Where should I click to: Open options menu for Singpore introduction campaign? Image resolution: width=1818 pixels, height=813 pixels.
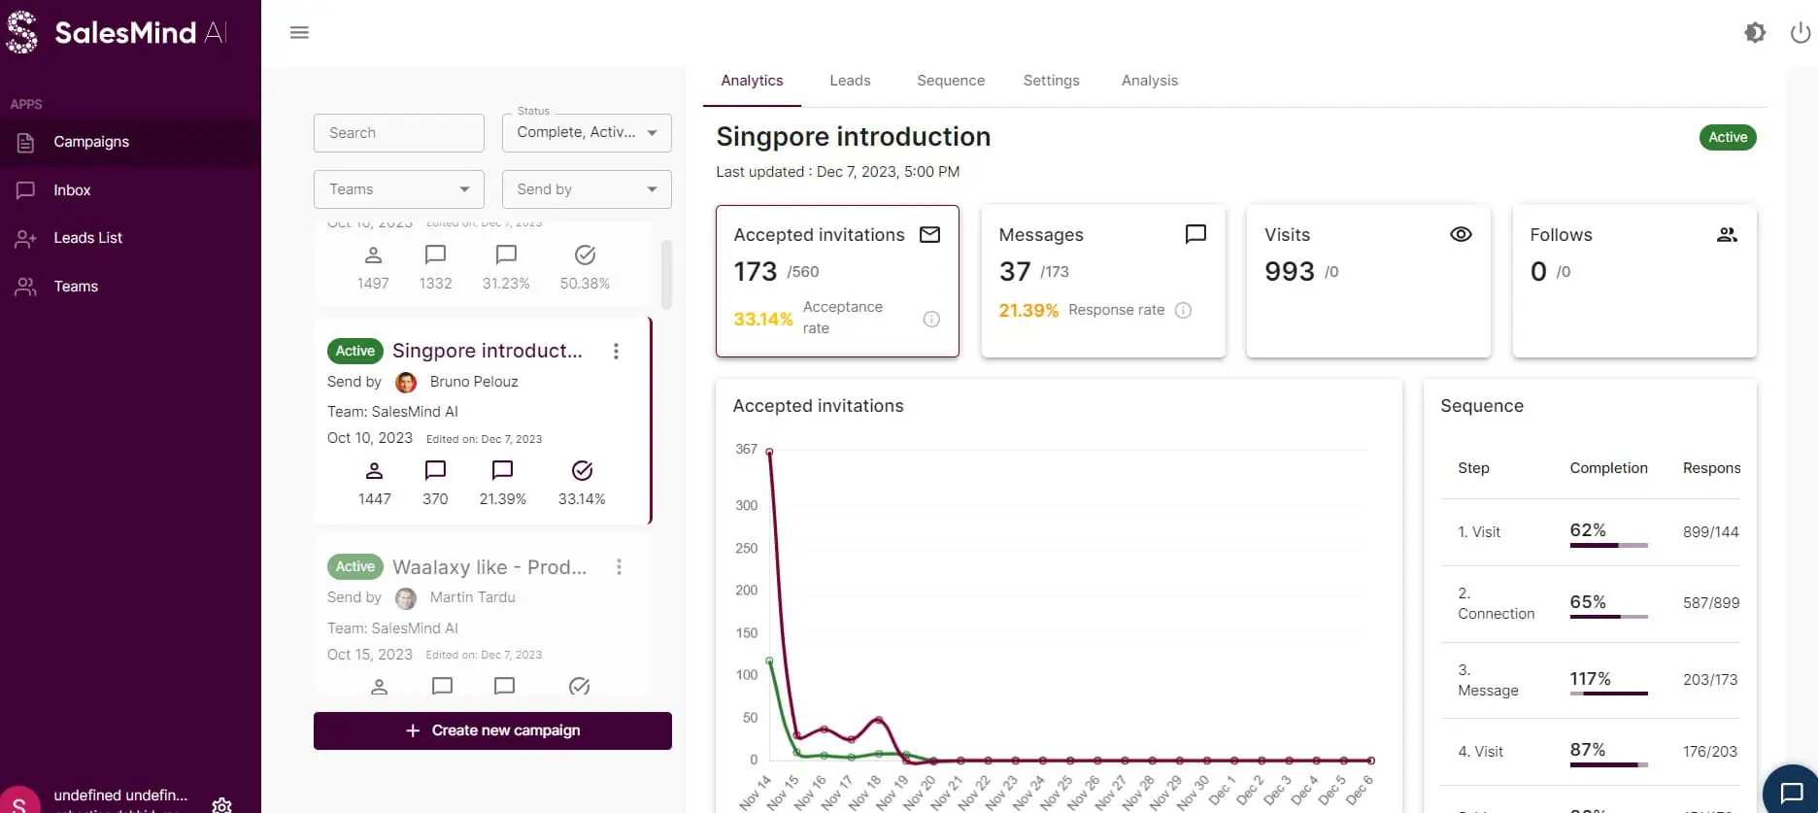coord(616,352)
